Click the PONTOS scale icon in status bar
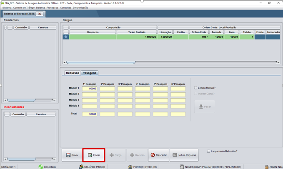This screenshot has width=283, height=169. coord(130,167)
